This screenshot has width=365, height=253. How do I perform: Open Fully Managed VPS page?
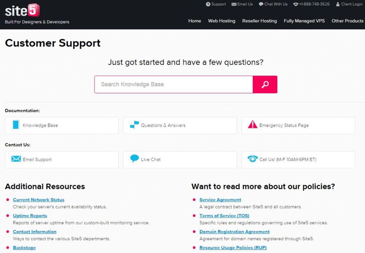pyautogui.click(x=304, y=21)
